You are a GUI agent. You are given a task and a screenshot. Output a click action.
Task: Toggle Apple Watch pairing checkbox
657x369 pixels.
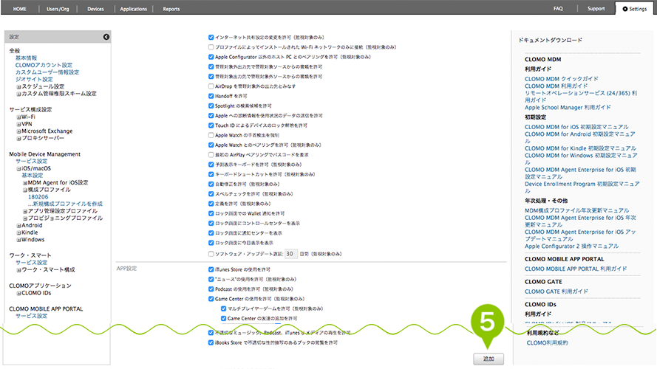click(x=211, y=145)
